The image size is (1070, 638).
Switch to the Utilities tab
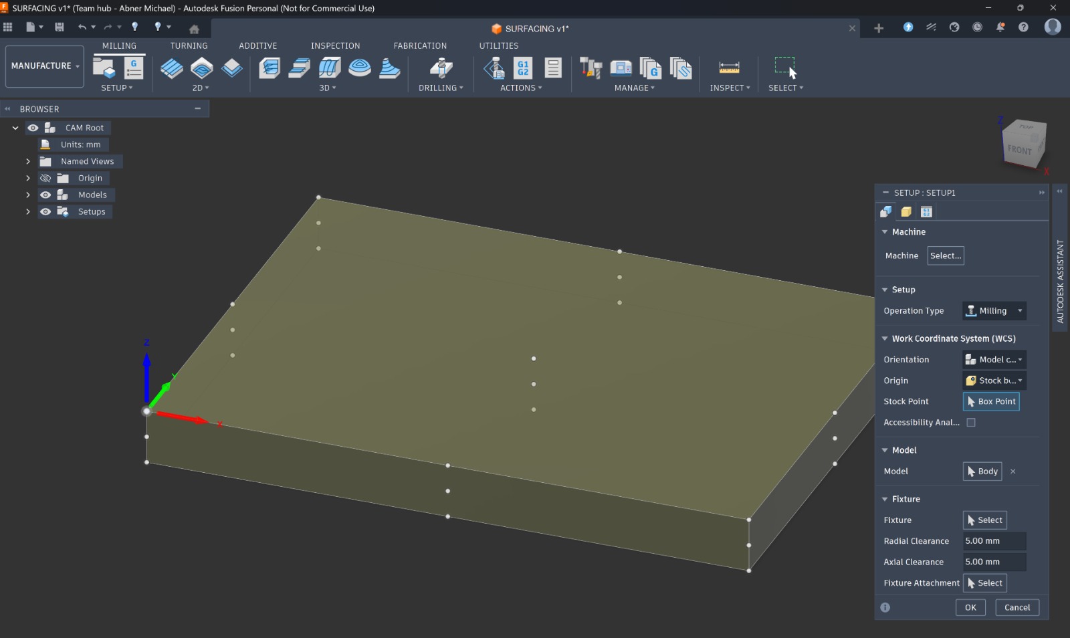point(499,46)
